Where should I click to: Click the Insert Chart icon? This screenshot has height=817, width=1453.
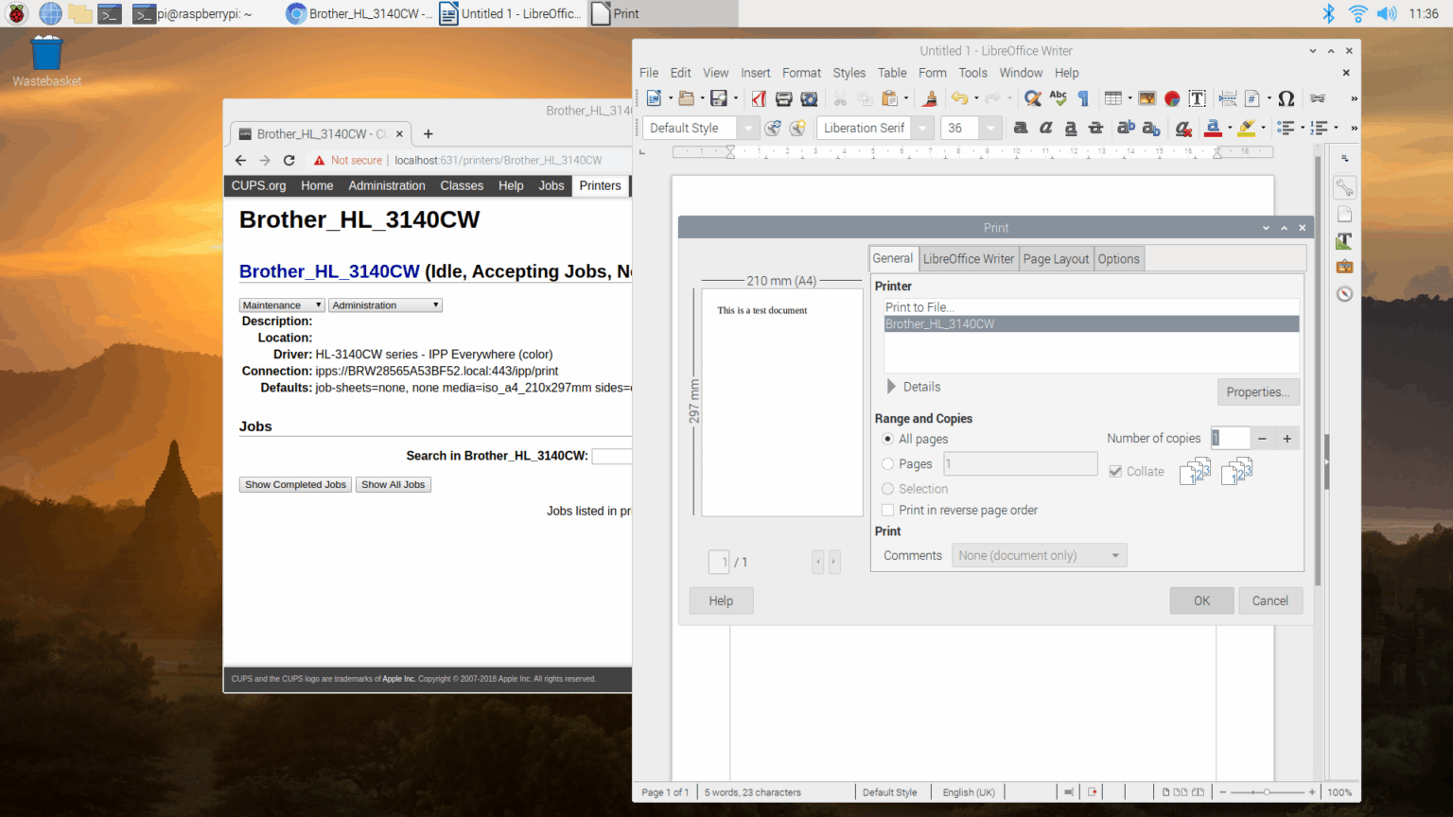[x=1172, y=98]
